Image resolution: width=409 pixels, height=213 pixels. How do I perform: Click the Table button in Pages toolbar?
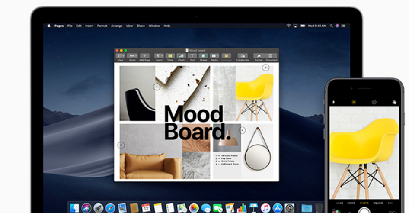pyautogui.click(x=170, y=56)
